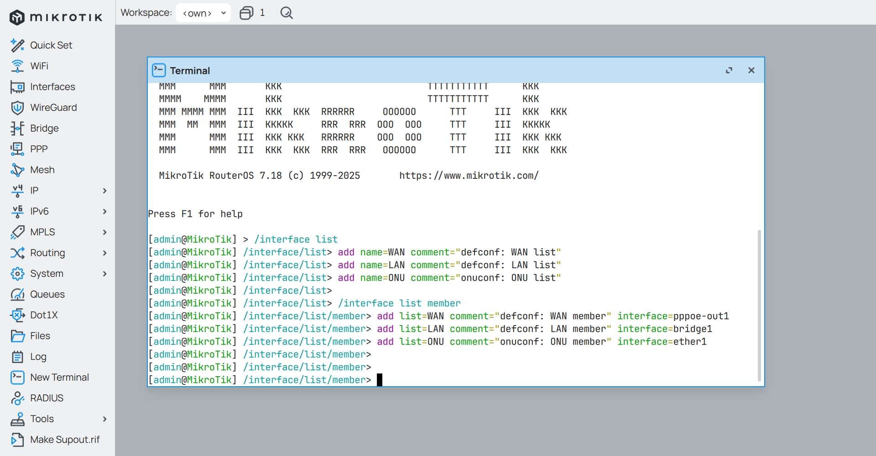Click the windows count icon in top bar
Screen dimensions: 876x456
tap(246, 13)
